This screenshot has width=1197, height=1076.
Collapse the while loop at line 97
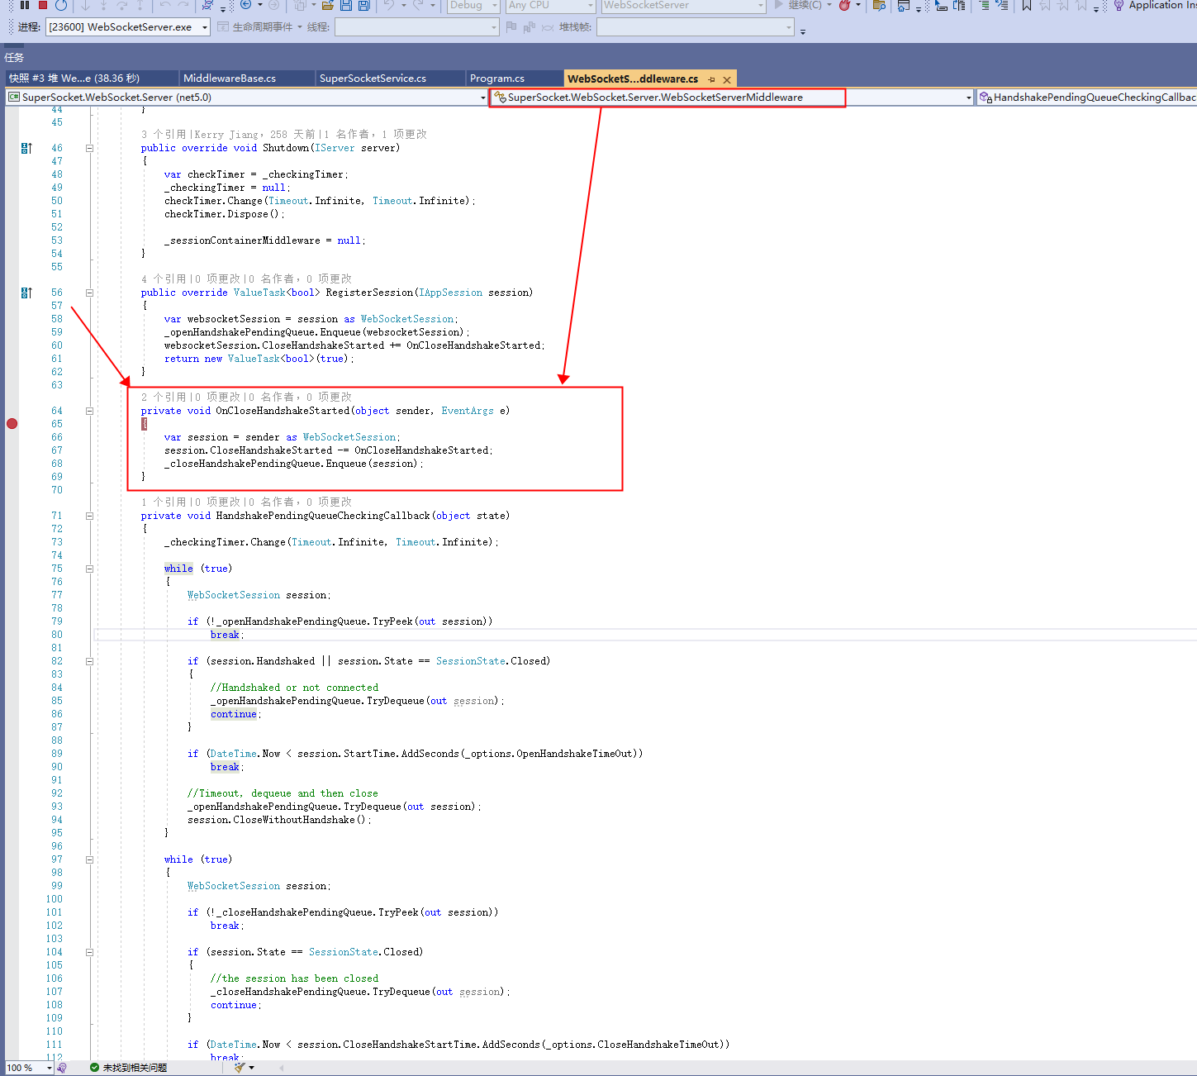point(89,859)
